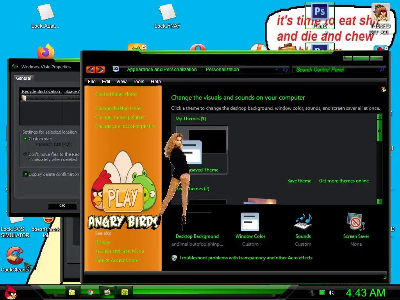Open Desktop Background settings icon
Viewport: 400px width, 300px height.
click(x=197, y=222)
